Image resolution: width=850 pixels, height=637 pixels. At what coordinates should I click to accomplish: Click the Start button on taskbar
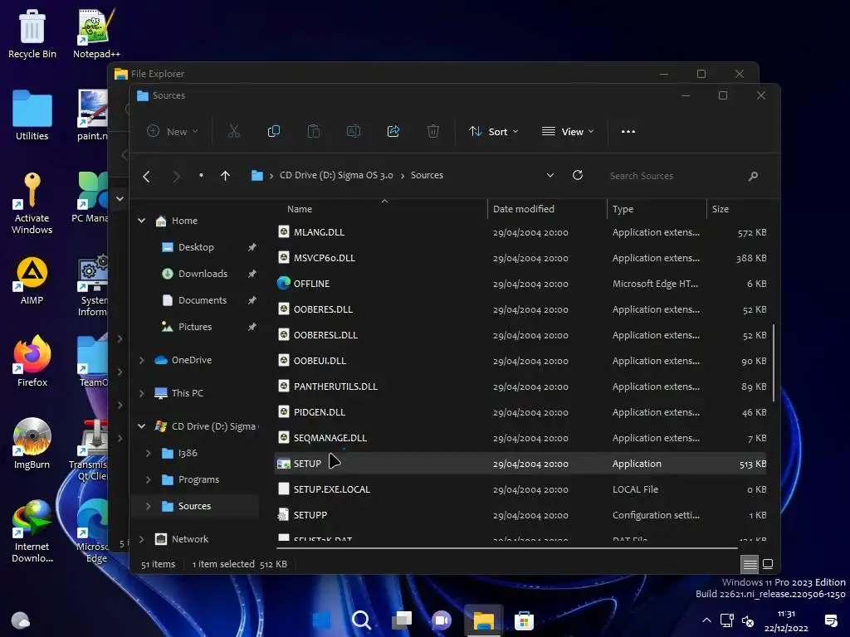(321, 620)
